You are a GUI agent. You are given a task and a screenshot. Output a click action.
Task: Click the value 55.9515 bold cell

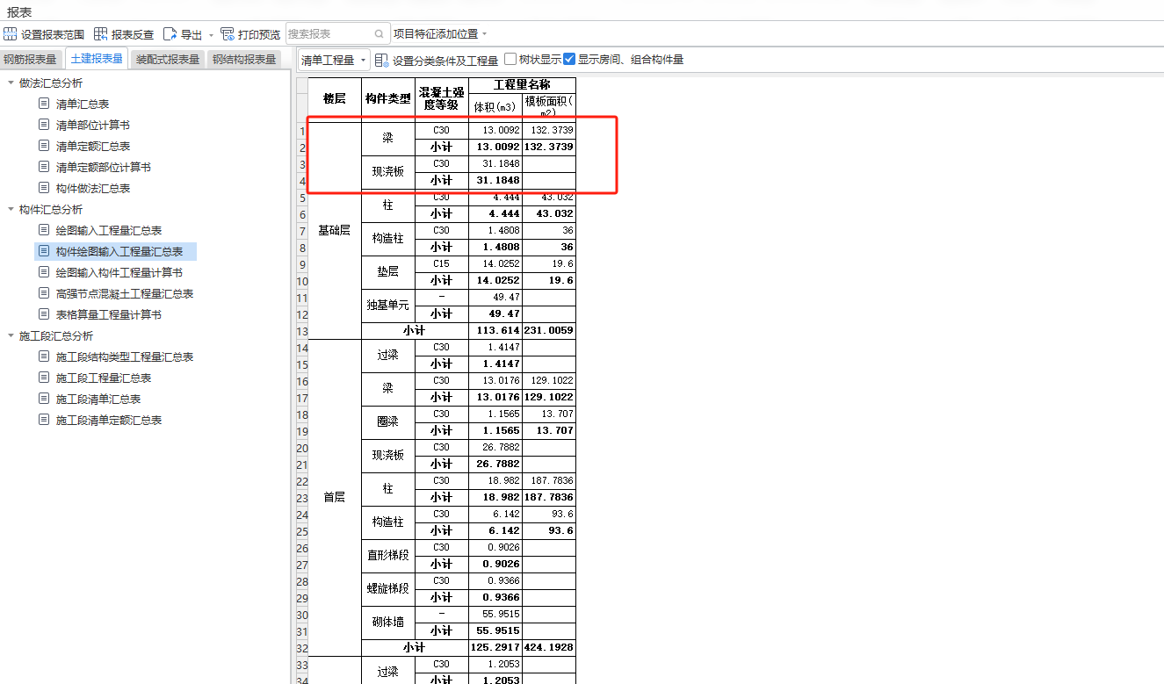tap(495, 630)
